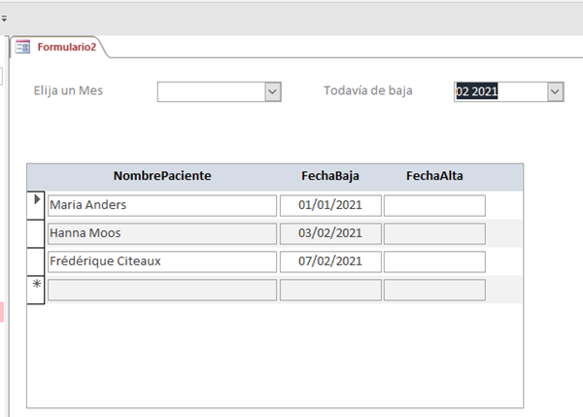Click the empty FechaAlta field for Maria Anders
This screenshot has width=583, height=417.
click(434, 205)
